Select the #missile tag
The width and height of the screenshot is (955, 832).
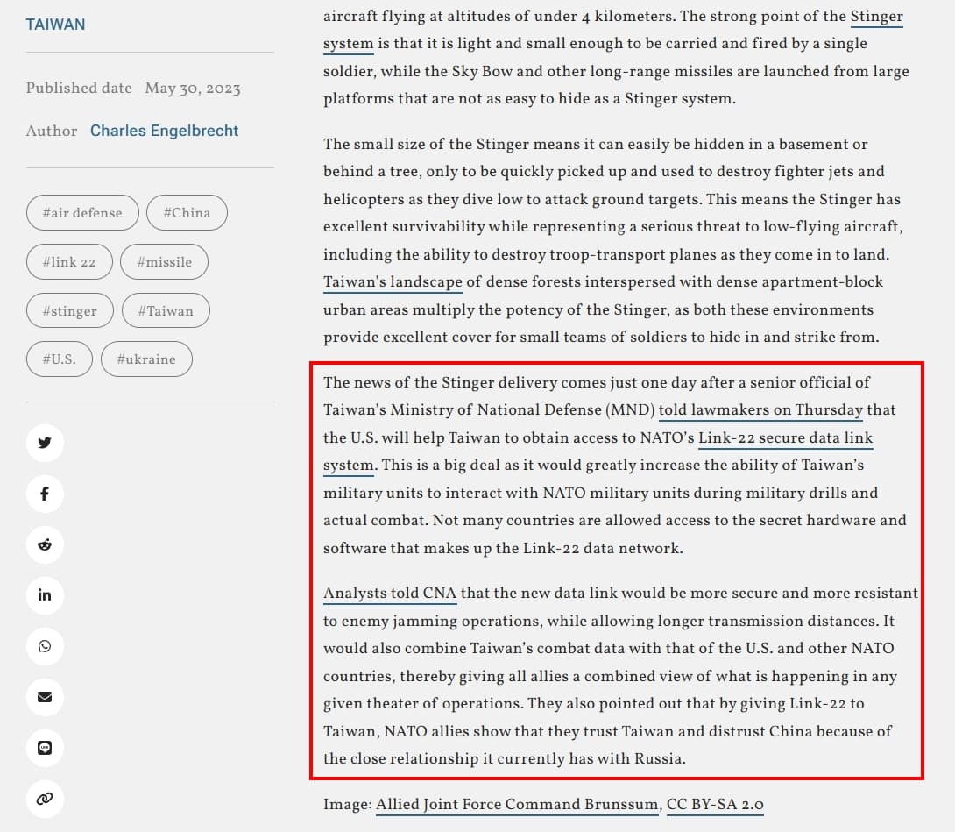pos(165,262)
